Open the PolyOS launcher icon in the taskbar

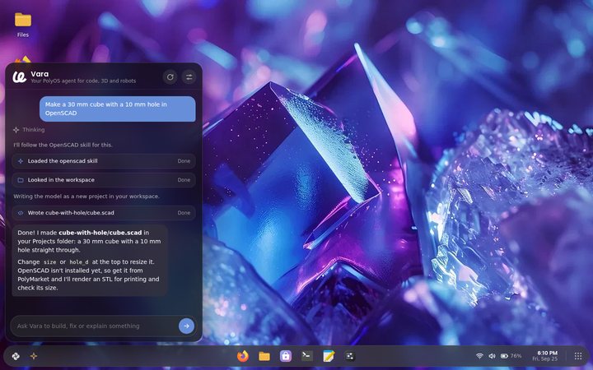pyautogui.click(x=16, y=356)
